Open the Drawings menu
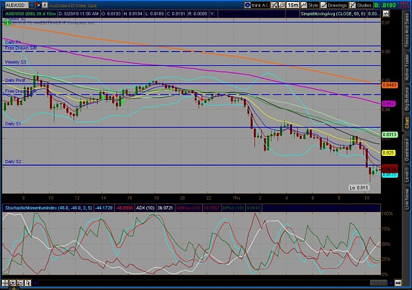The width and height of the screenshot is (412, 290). coord(334,5)
